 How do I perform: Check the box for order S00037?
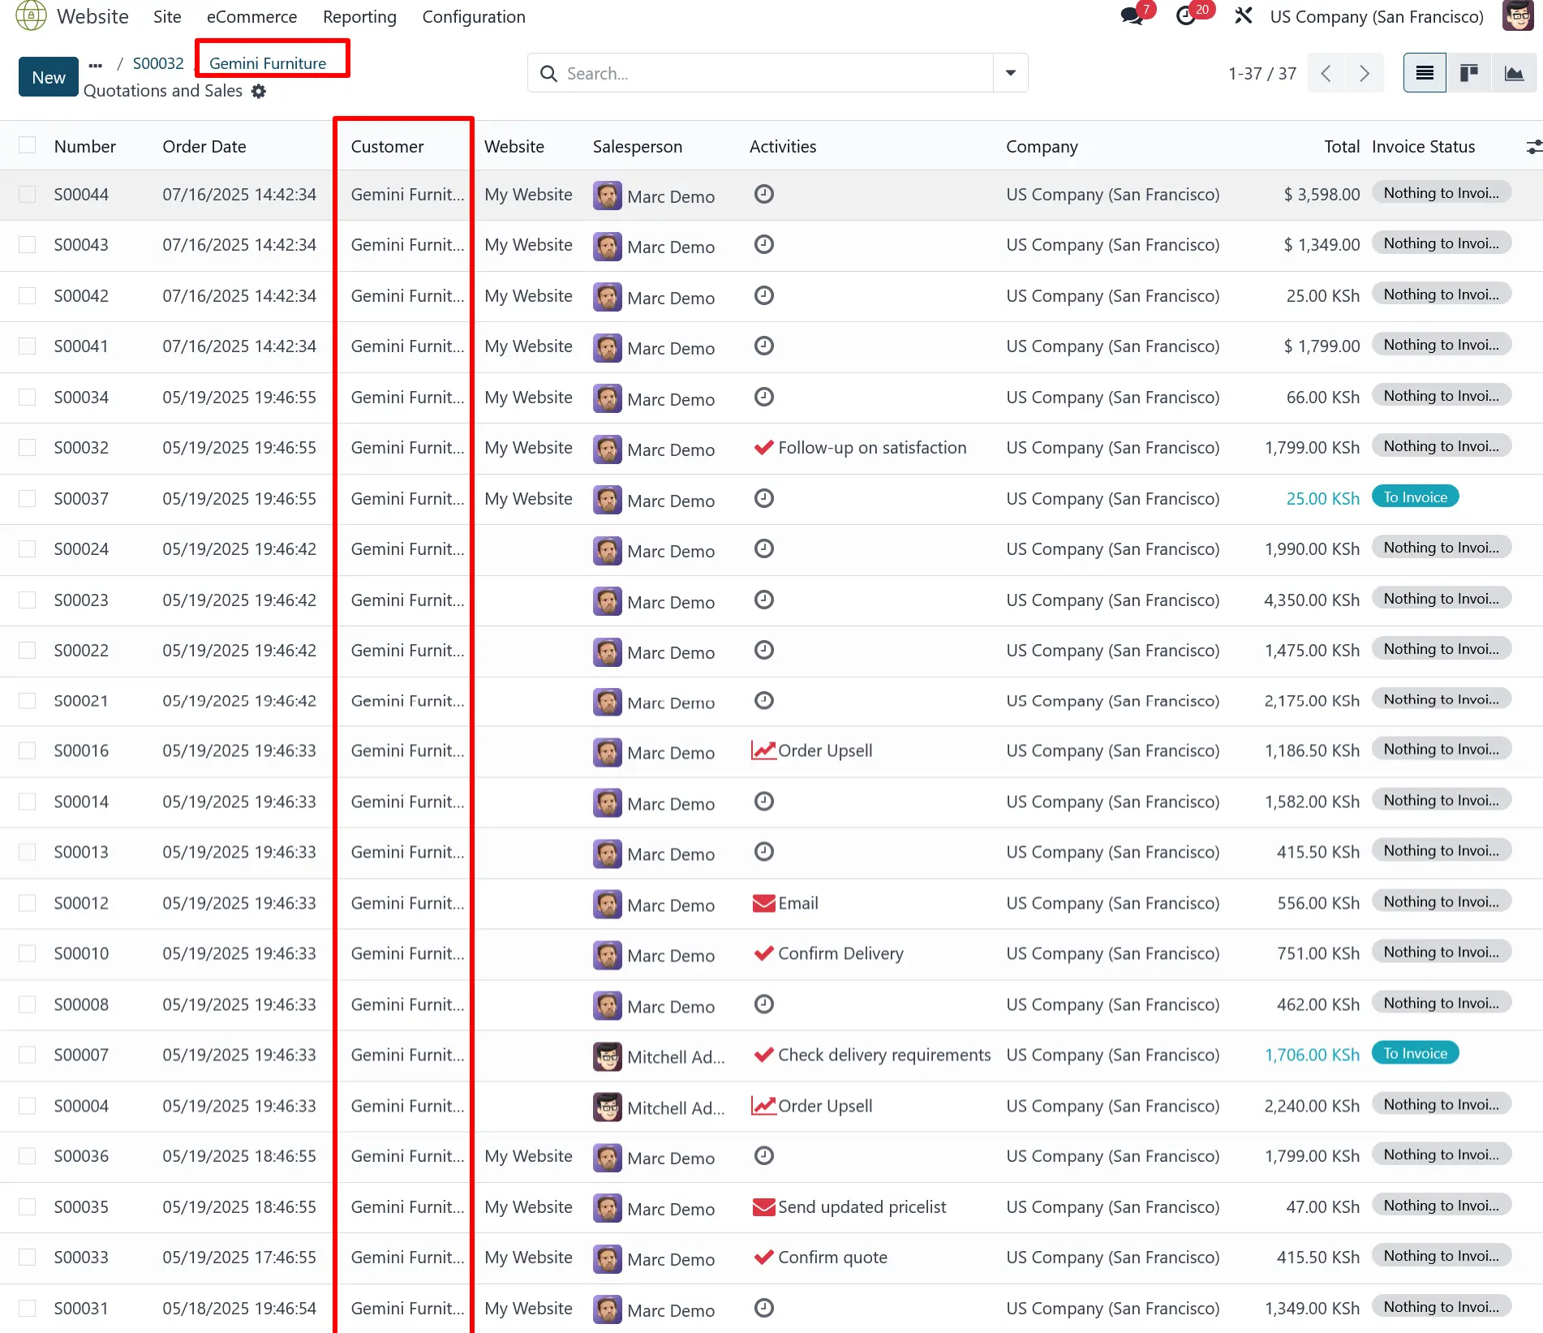tap(28, 499)
